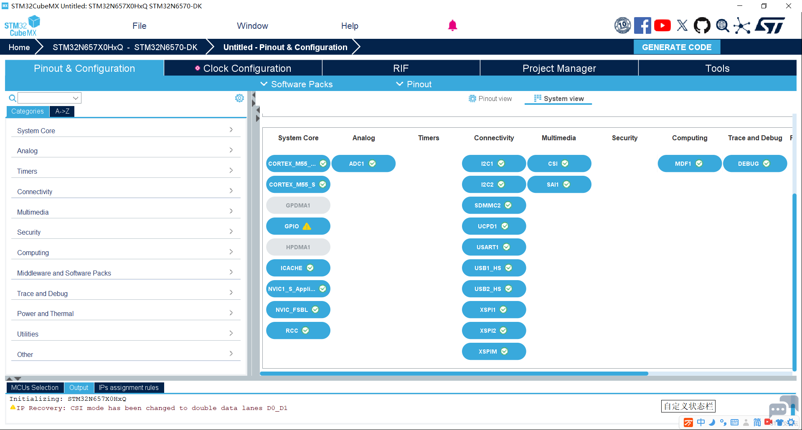
Task: Switch to Pinout view
Action: click(490, 99)
